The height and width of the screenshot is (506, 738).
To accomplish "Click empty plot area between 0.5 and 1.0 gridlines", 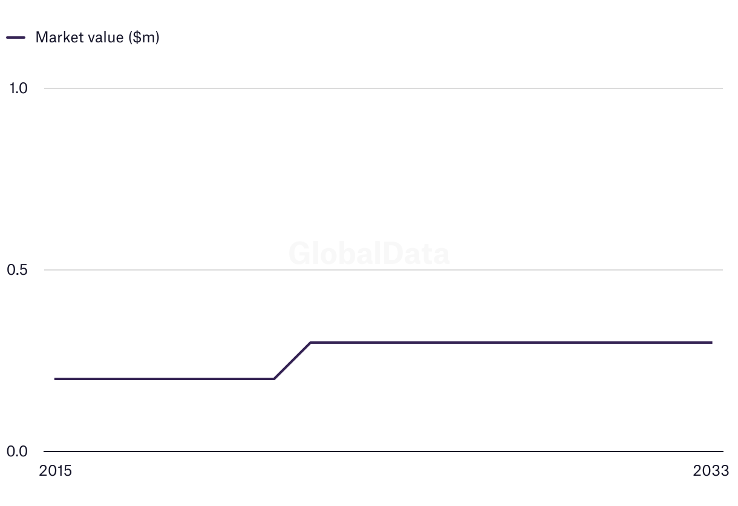I will pos(384,179).
